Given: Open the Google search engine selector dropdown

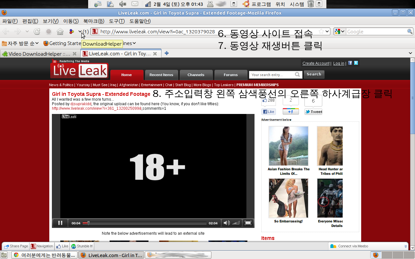Looking at the screenshot, I should [339, 31].
